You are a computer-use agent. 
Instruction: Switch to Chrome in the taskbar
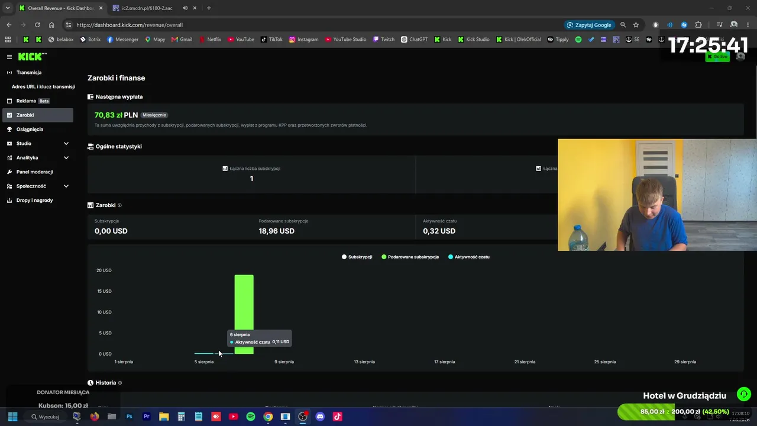(268, 417)
